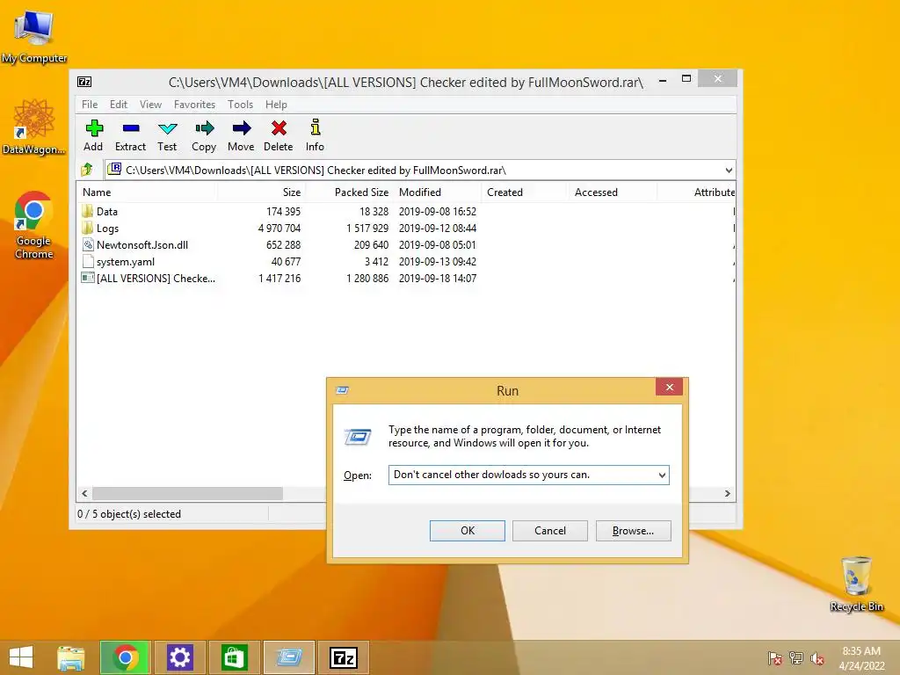Viewport: 900px width, 675px height.
Task: Sort by the Accessed column header
Action: click(x=613, y=192)
